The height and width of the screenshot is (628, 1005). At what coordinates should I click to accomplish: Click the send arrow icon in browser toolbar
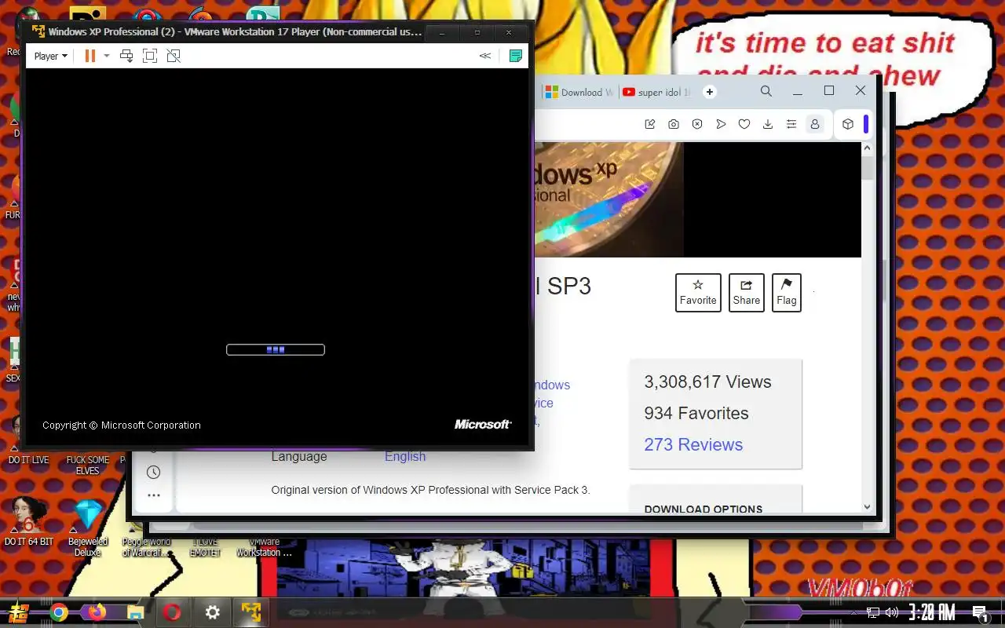721,124
